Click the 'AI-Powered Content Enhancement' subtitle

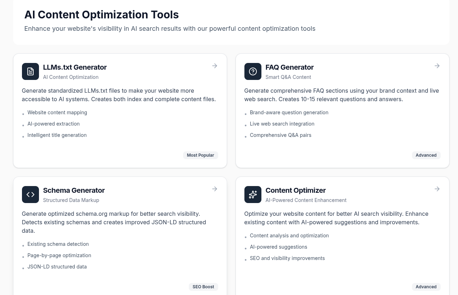(306, 200)
